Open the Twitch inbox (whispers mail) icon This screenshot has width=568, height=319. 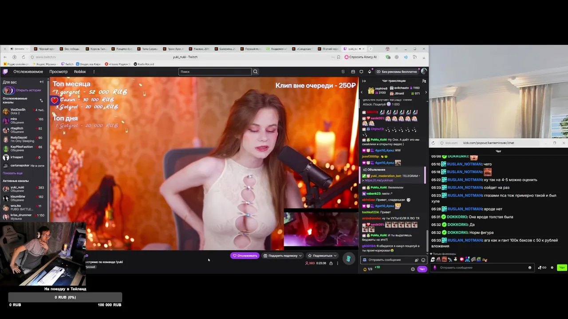click(x=353, y=72)
